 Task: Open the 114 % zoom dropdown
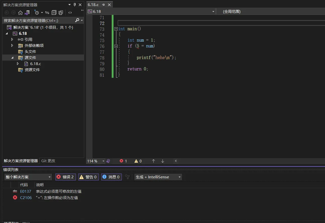[103, 161]
